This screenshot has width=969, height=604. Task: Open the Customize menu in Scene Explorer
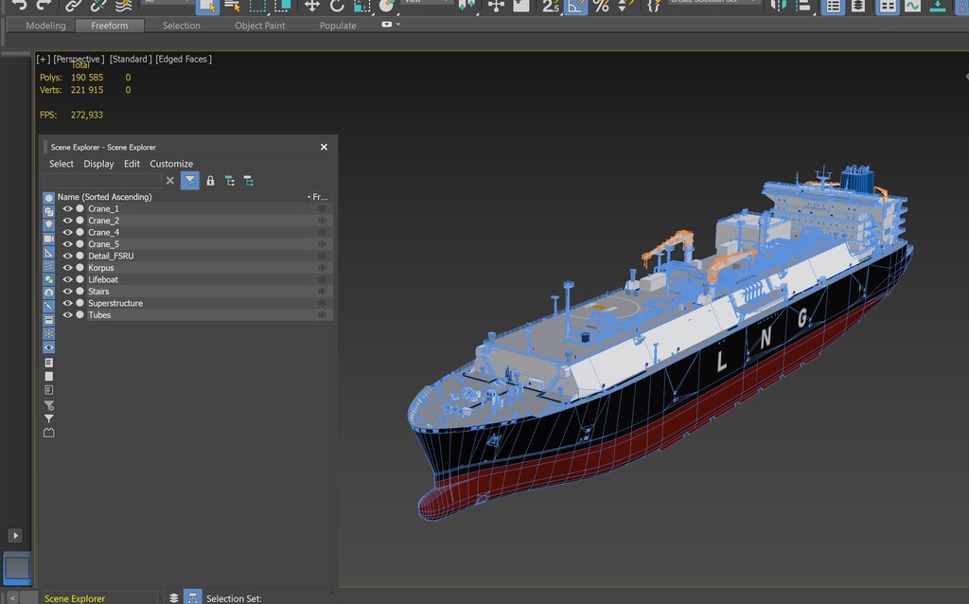coord(171,164)
